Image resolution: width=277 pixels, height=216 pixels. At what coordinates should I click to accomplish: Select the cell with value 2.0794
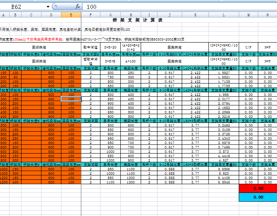[224, 103]
